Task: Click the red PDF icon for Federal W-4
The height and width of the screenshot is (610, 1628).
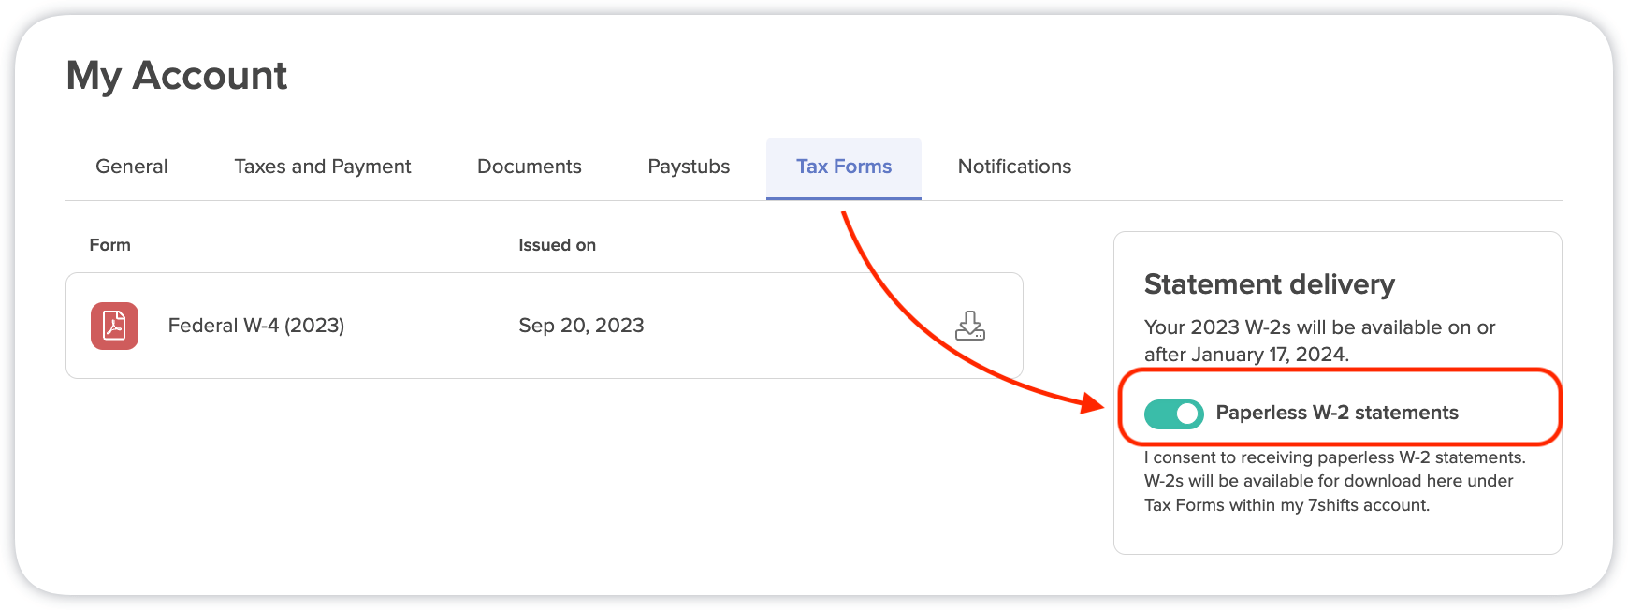Action: coord(113,326)
